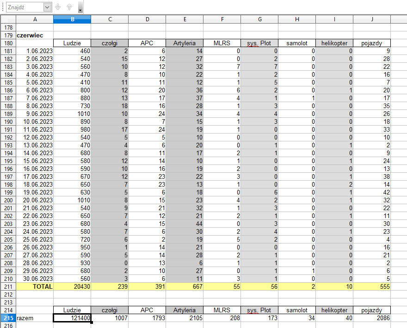The height and width of the screenshot is (328, 407).
Task: Select row 211 header
Action: [8, 286]
